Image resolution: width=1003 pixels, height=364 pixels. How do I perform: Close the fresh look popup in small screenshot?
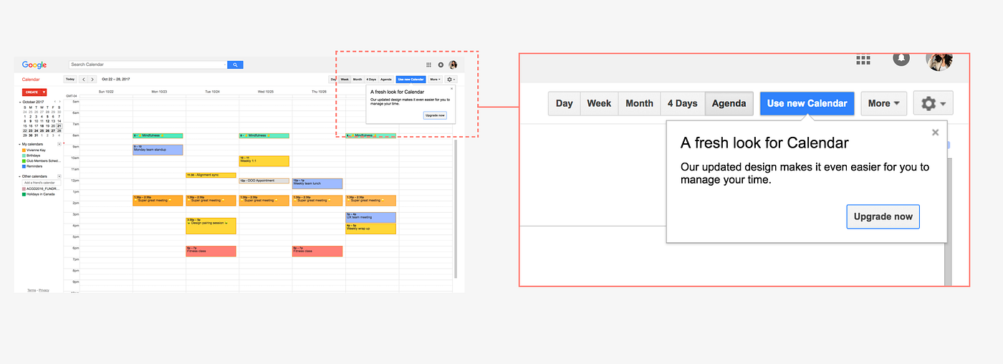pos(451,89)
